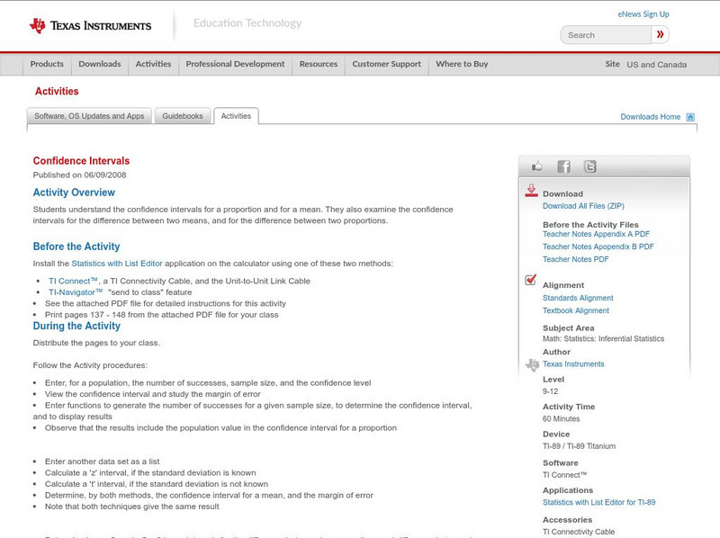The image size is (720, 538).
Task: Click the Before the Activity Files label
Action: click(x=590, y=225)
